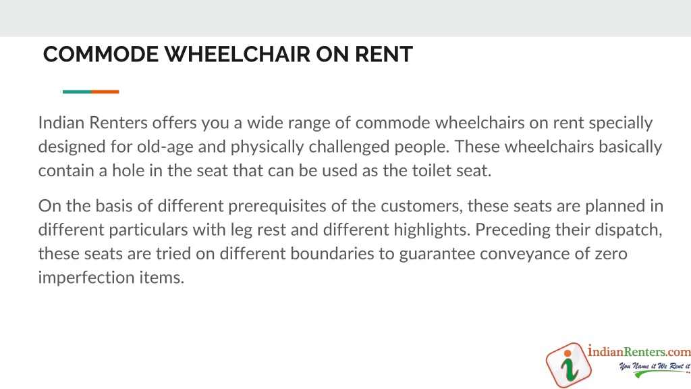Click the words 'Indian Renters' starting first paragraph
This screenshot has width=691, height=389.
click(x=92, y=123)
